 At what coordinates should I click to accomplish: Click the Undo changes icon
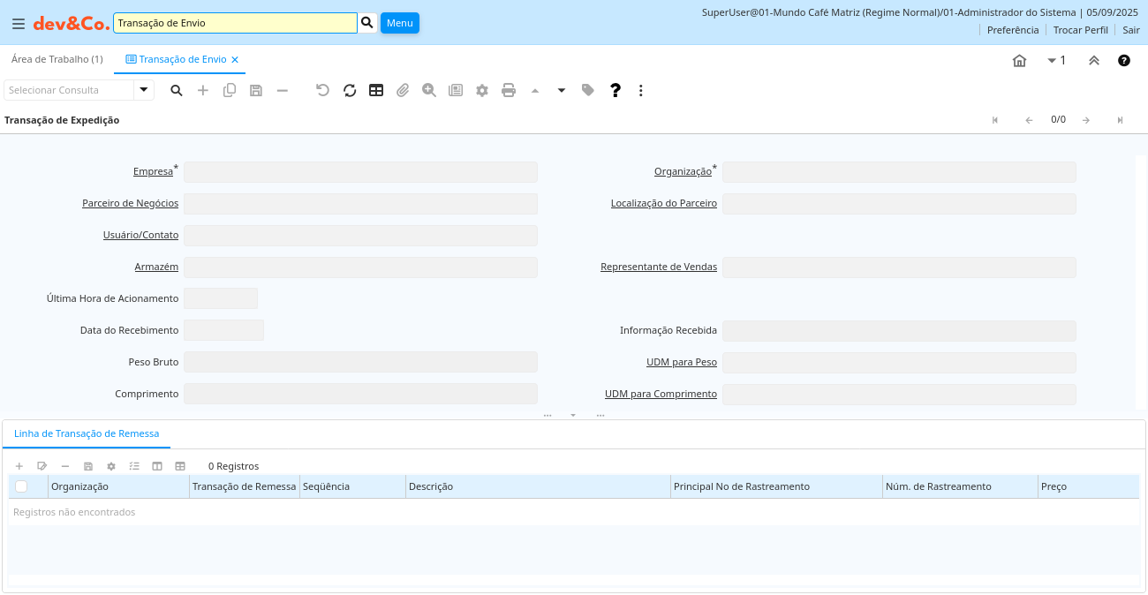coord(322,90)
